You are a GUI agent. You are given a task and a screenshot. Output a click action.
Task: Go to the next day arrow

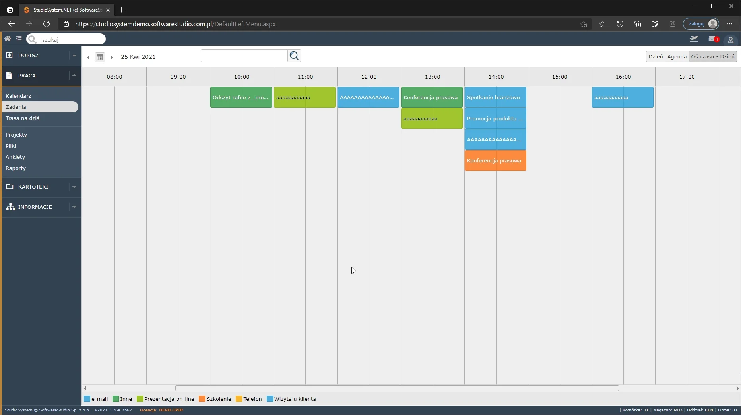tap(112, 57)
